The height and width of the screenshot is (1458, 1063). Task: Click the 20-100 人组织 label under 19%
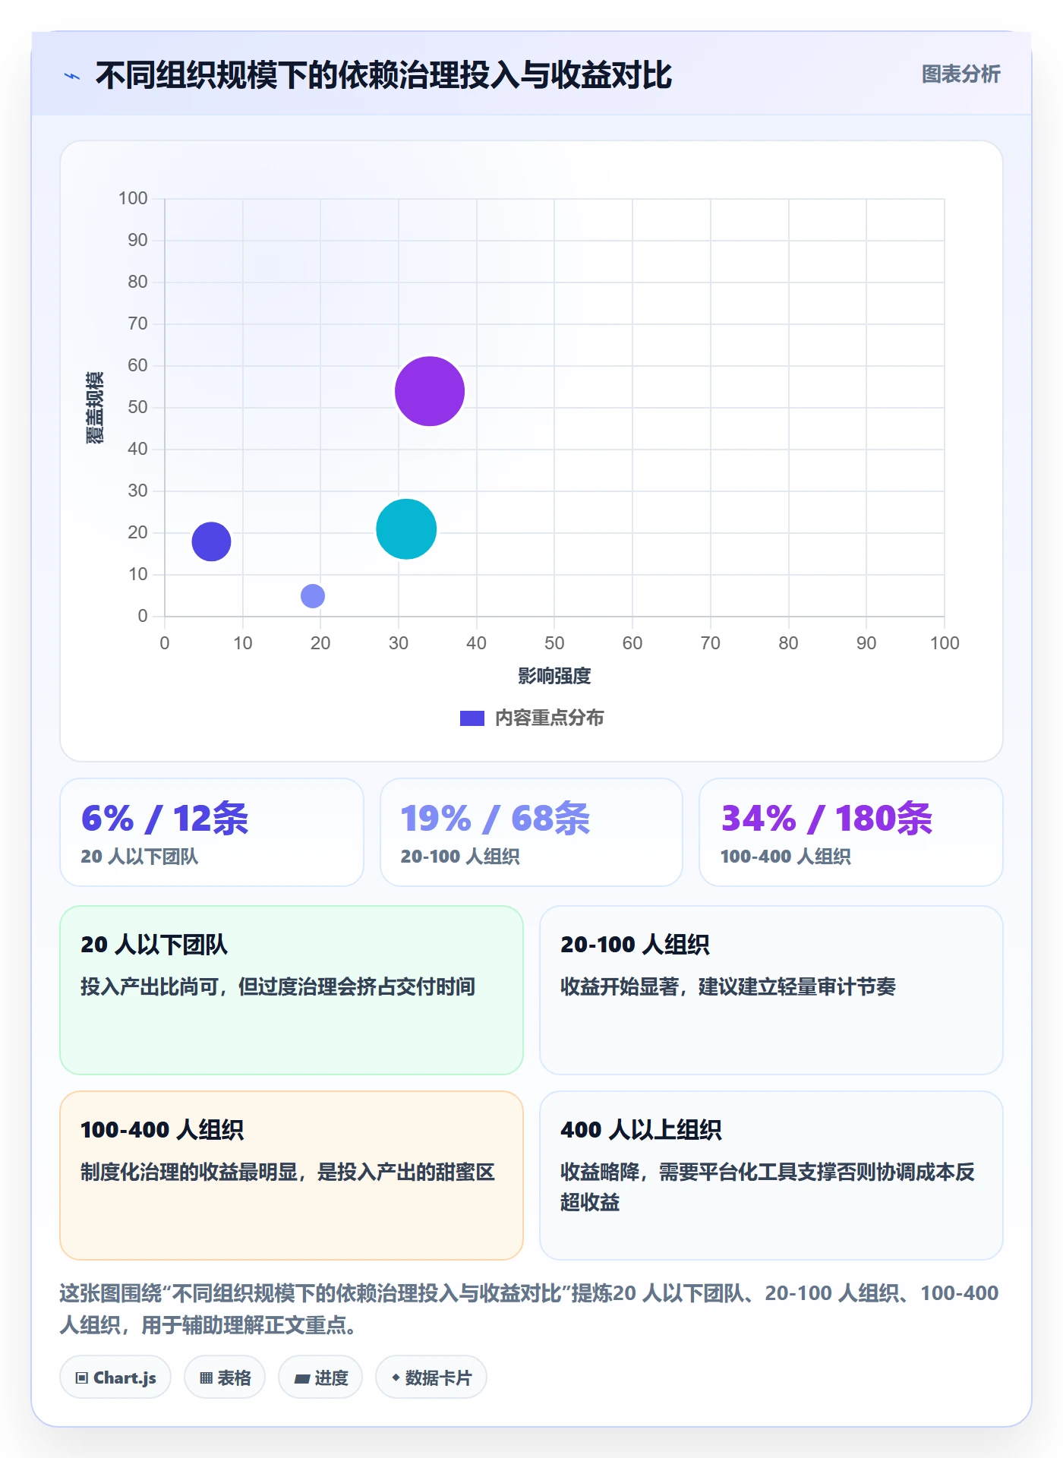click(x=460, y=857)
